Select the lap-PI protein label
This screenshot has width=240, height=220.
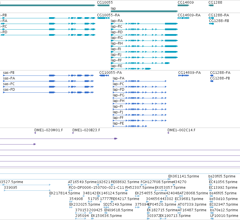[118, 106]
